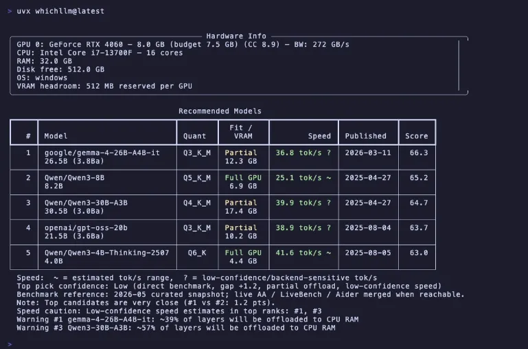Image resolution: width=528 pixels, height=349 pixels.
Task: Click the 'RAM: 32.0 GB' line
Action: click(x=44, y=61)
